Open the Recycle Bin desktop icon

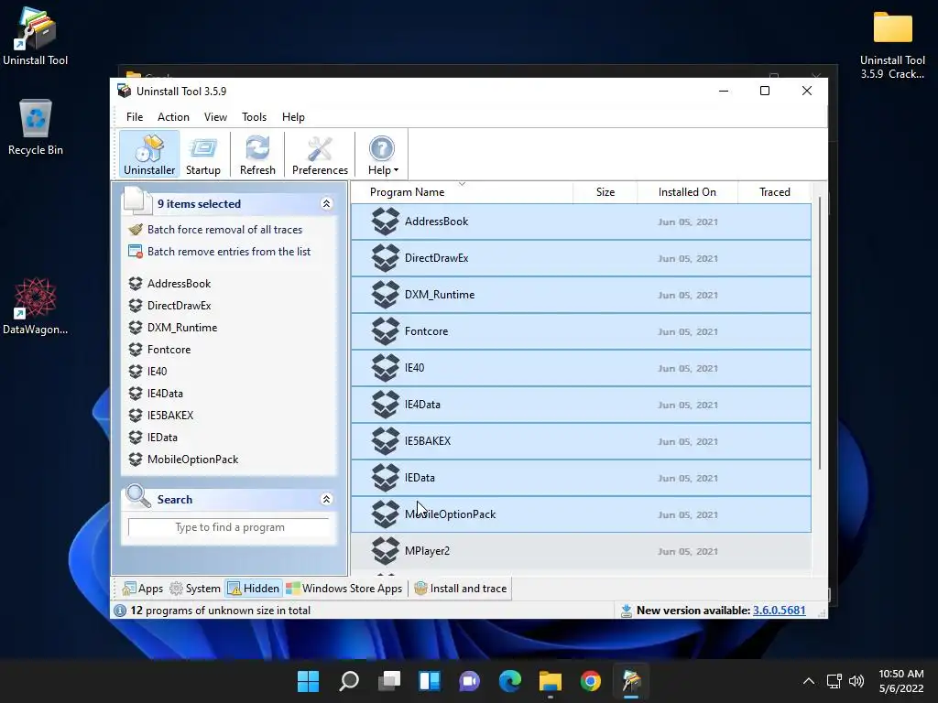(x=36, y=127)
